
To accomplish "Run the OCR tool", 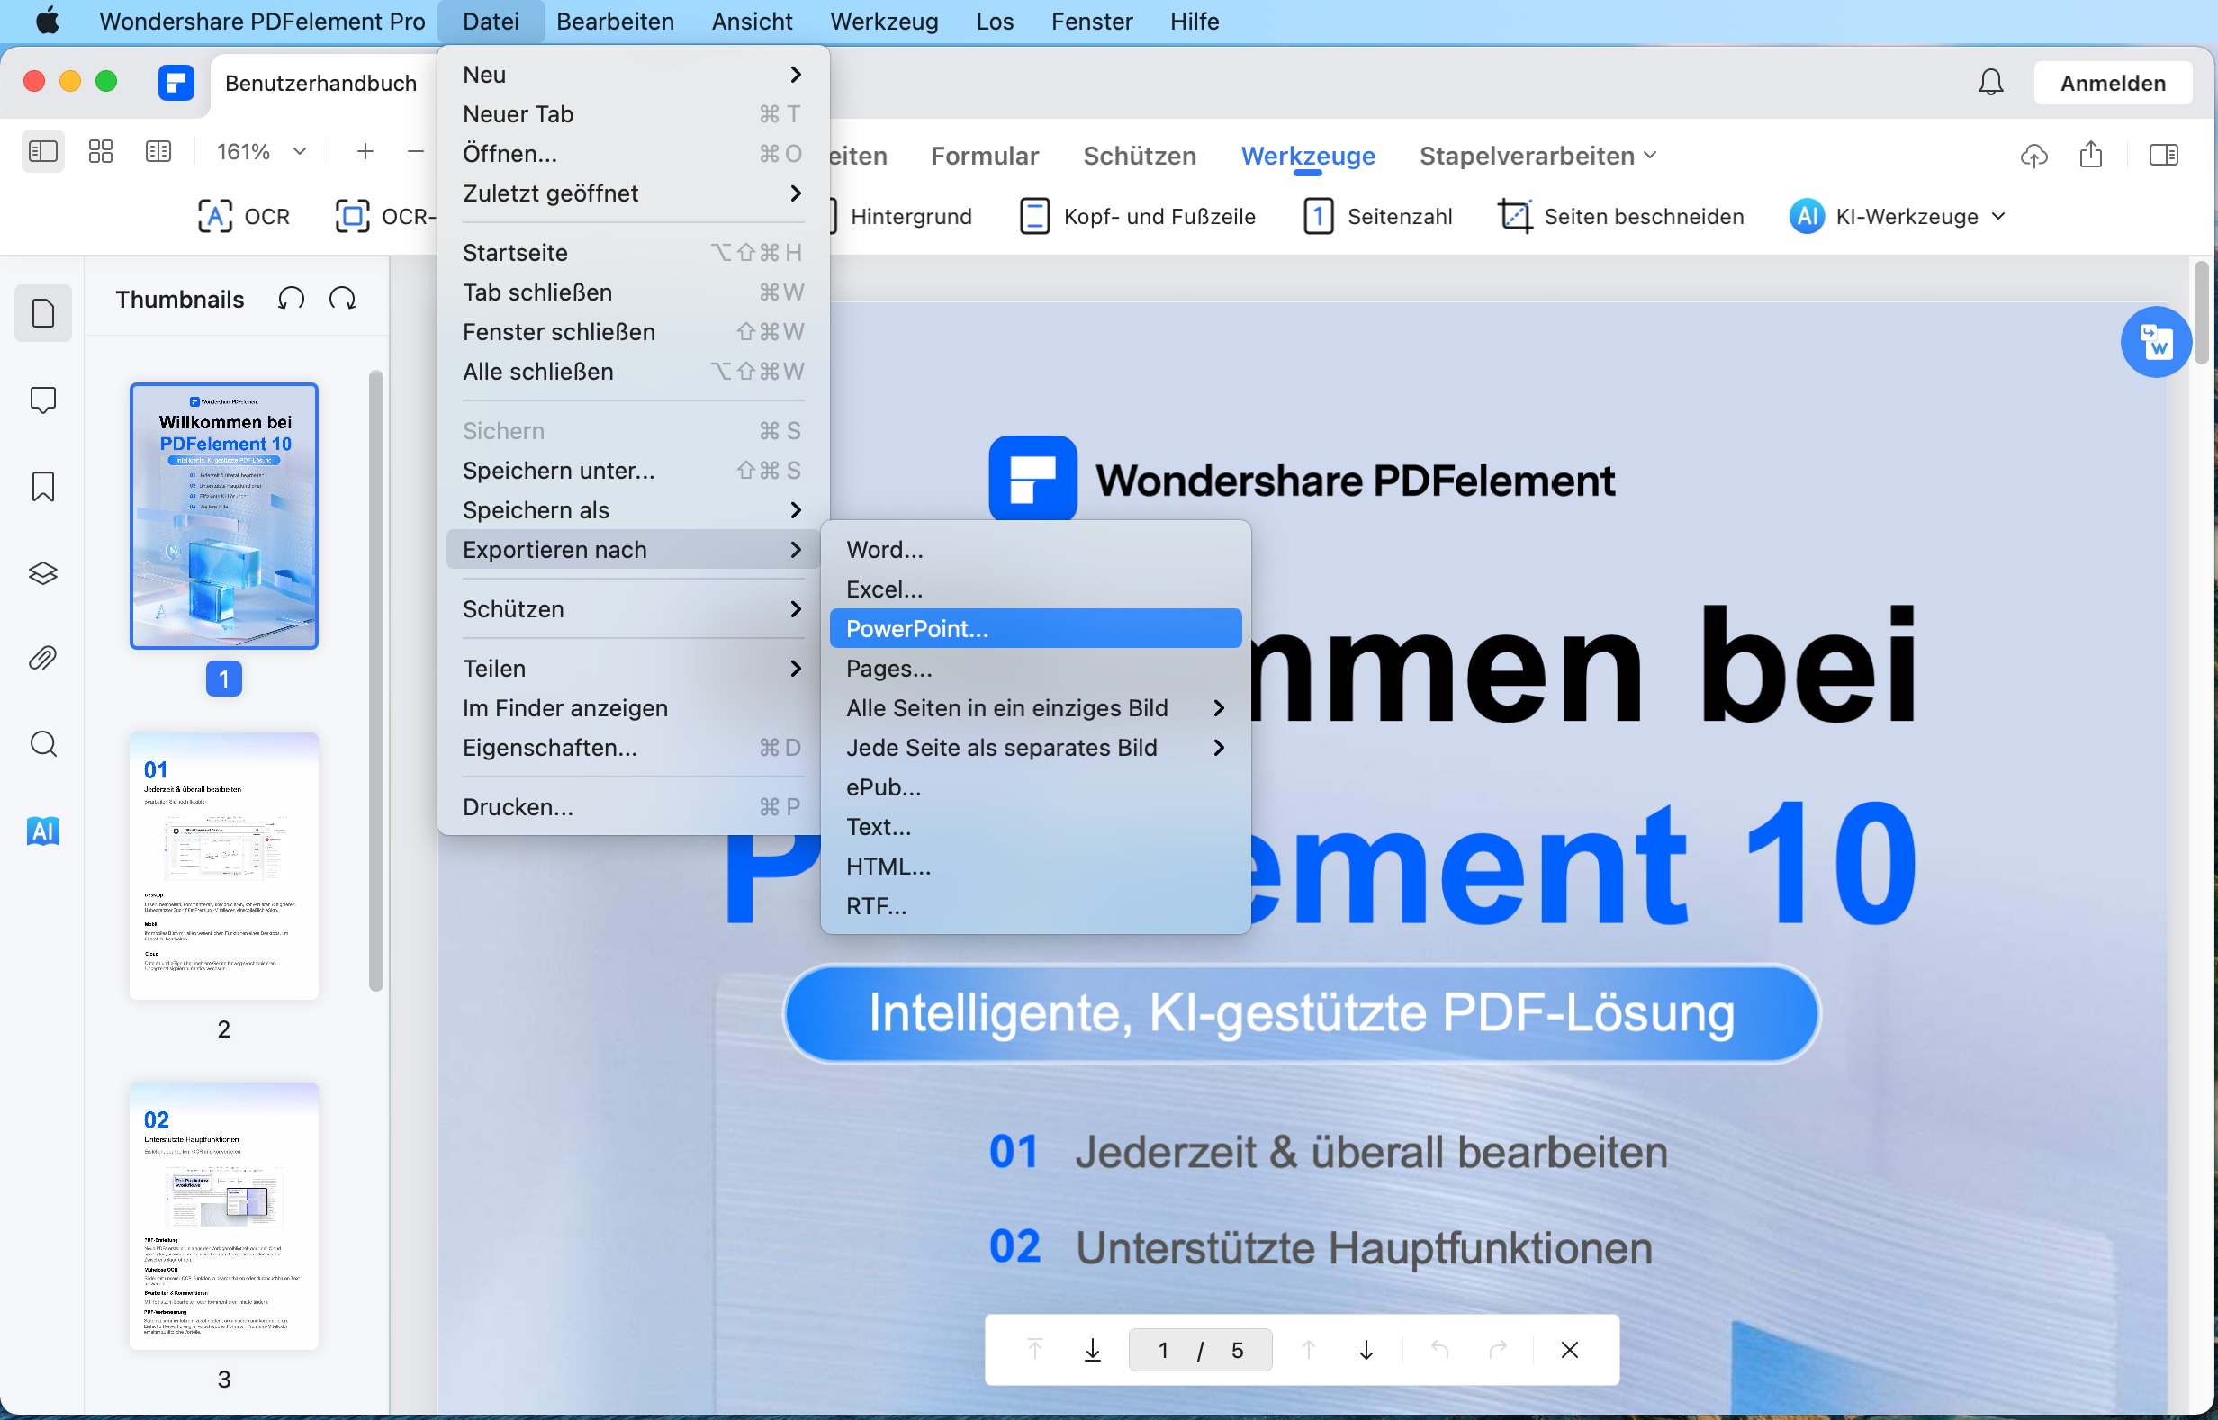I will click(243, 217).
